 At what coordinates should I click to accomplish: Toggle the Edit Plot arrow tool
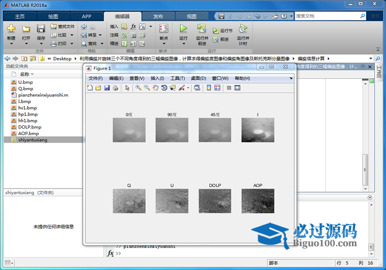[127, 88]
